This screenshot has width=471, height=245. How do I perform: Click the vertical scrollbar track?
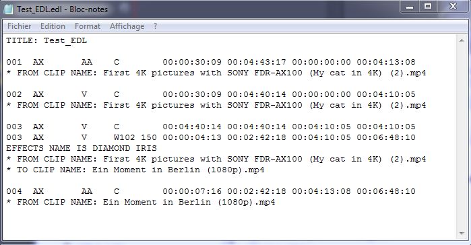tap(462, 137)
